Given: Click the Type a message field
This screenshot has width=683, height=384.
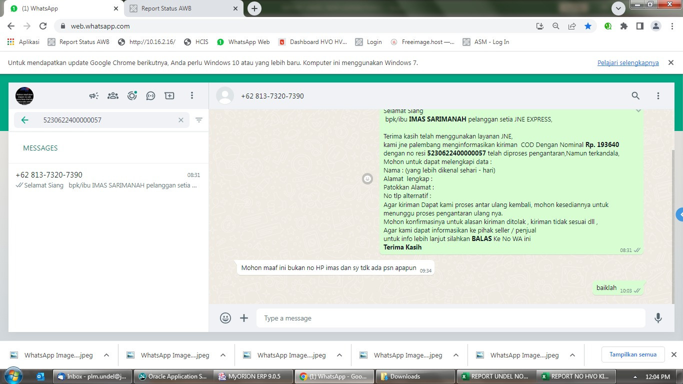Looking at the screenshot, I should coord(451,318).
